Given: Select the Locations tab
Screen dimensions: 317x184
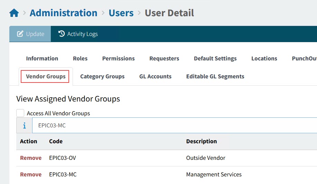Looking at the screenshot, I should click(264, 58).
